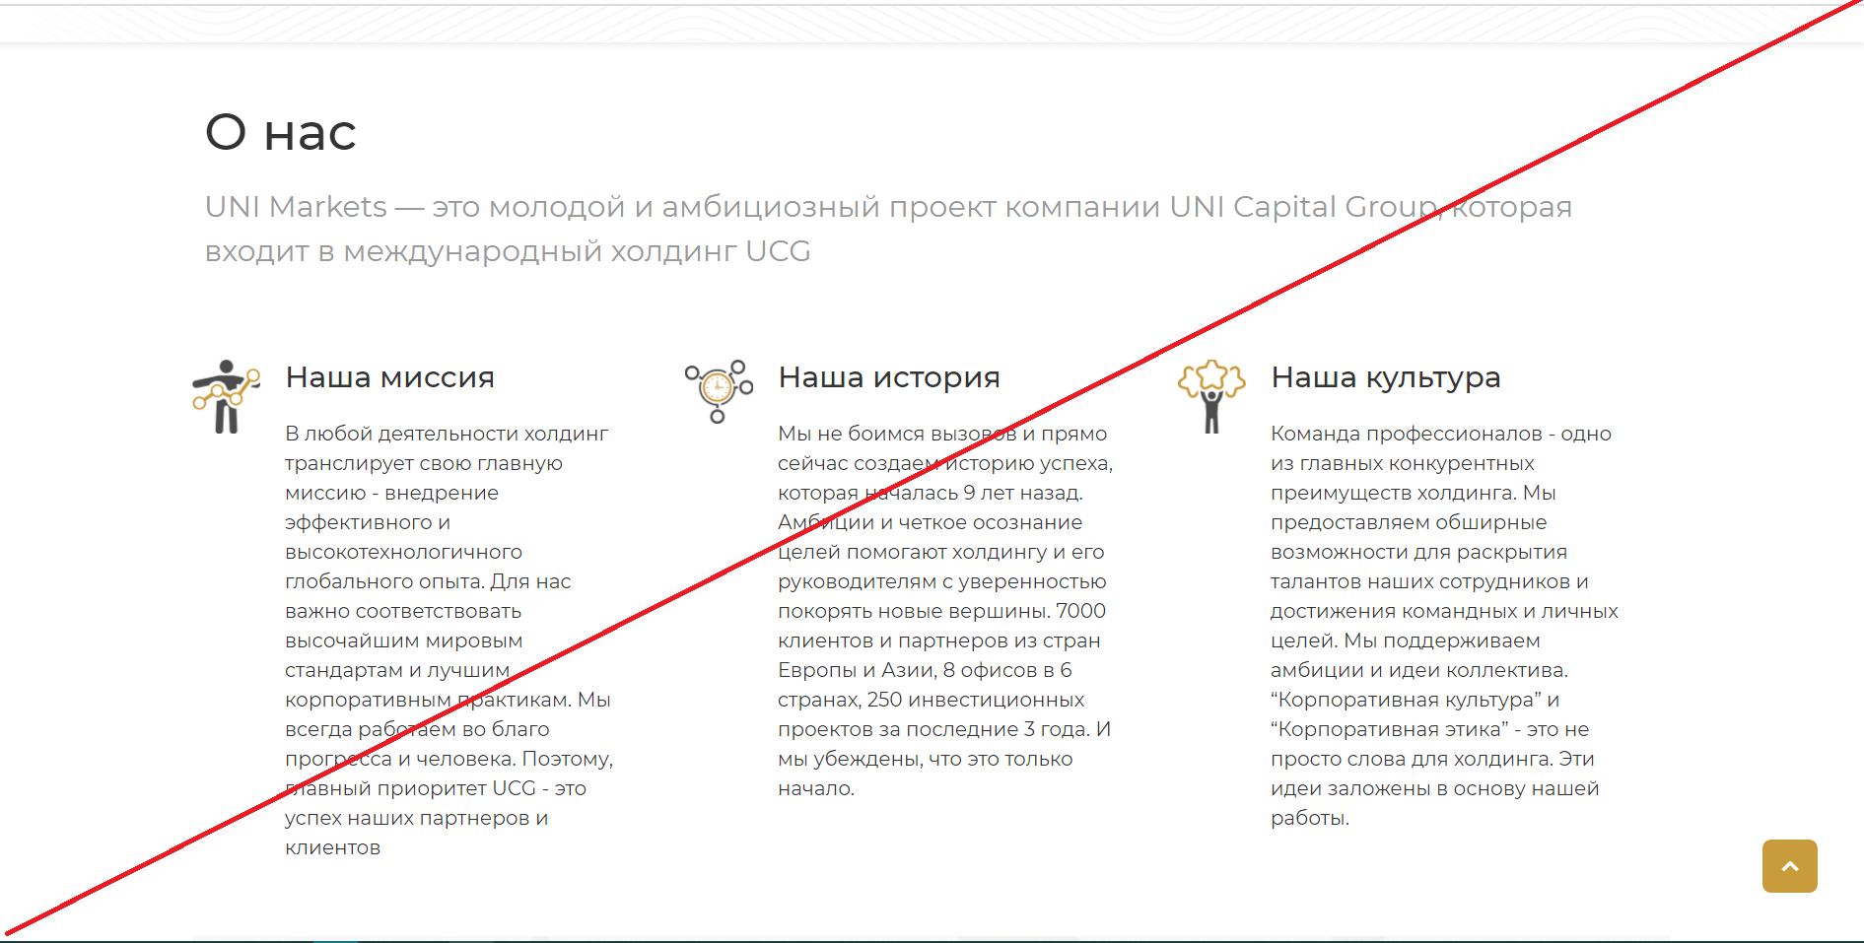Click the word "работы." ending the culture text
The height and width of the screenshot is (943, 1864).
(1310, 818)
